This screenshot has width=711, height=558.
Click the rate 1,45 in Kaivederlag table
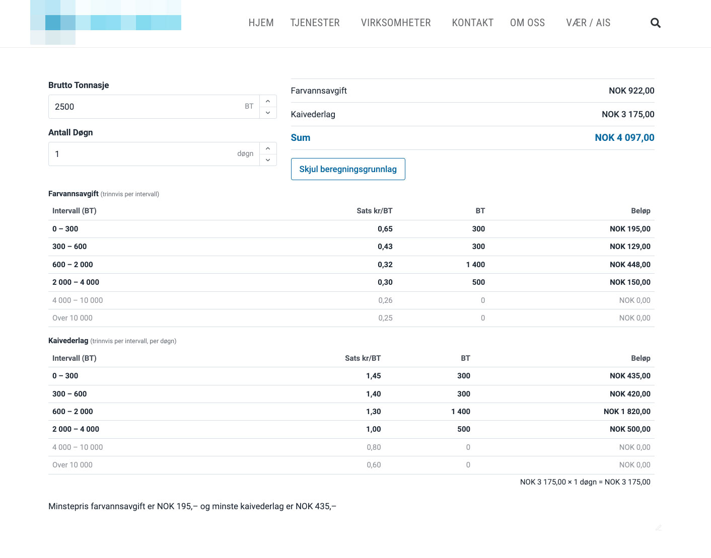pos(374,376)
